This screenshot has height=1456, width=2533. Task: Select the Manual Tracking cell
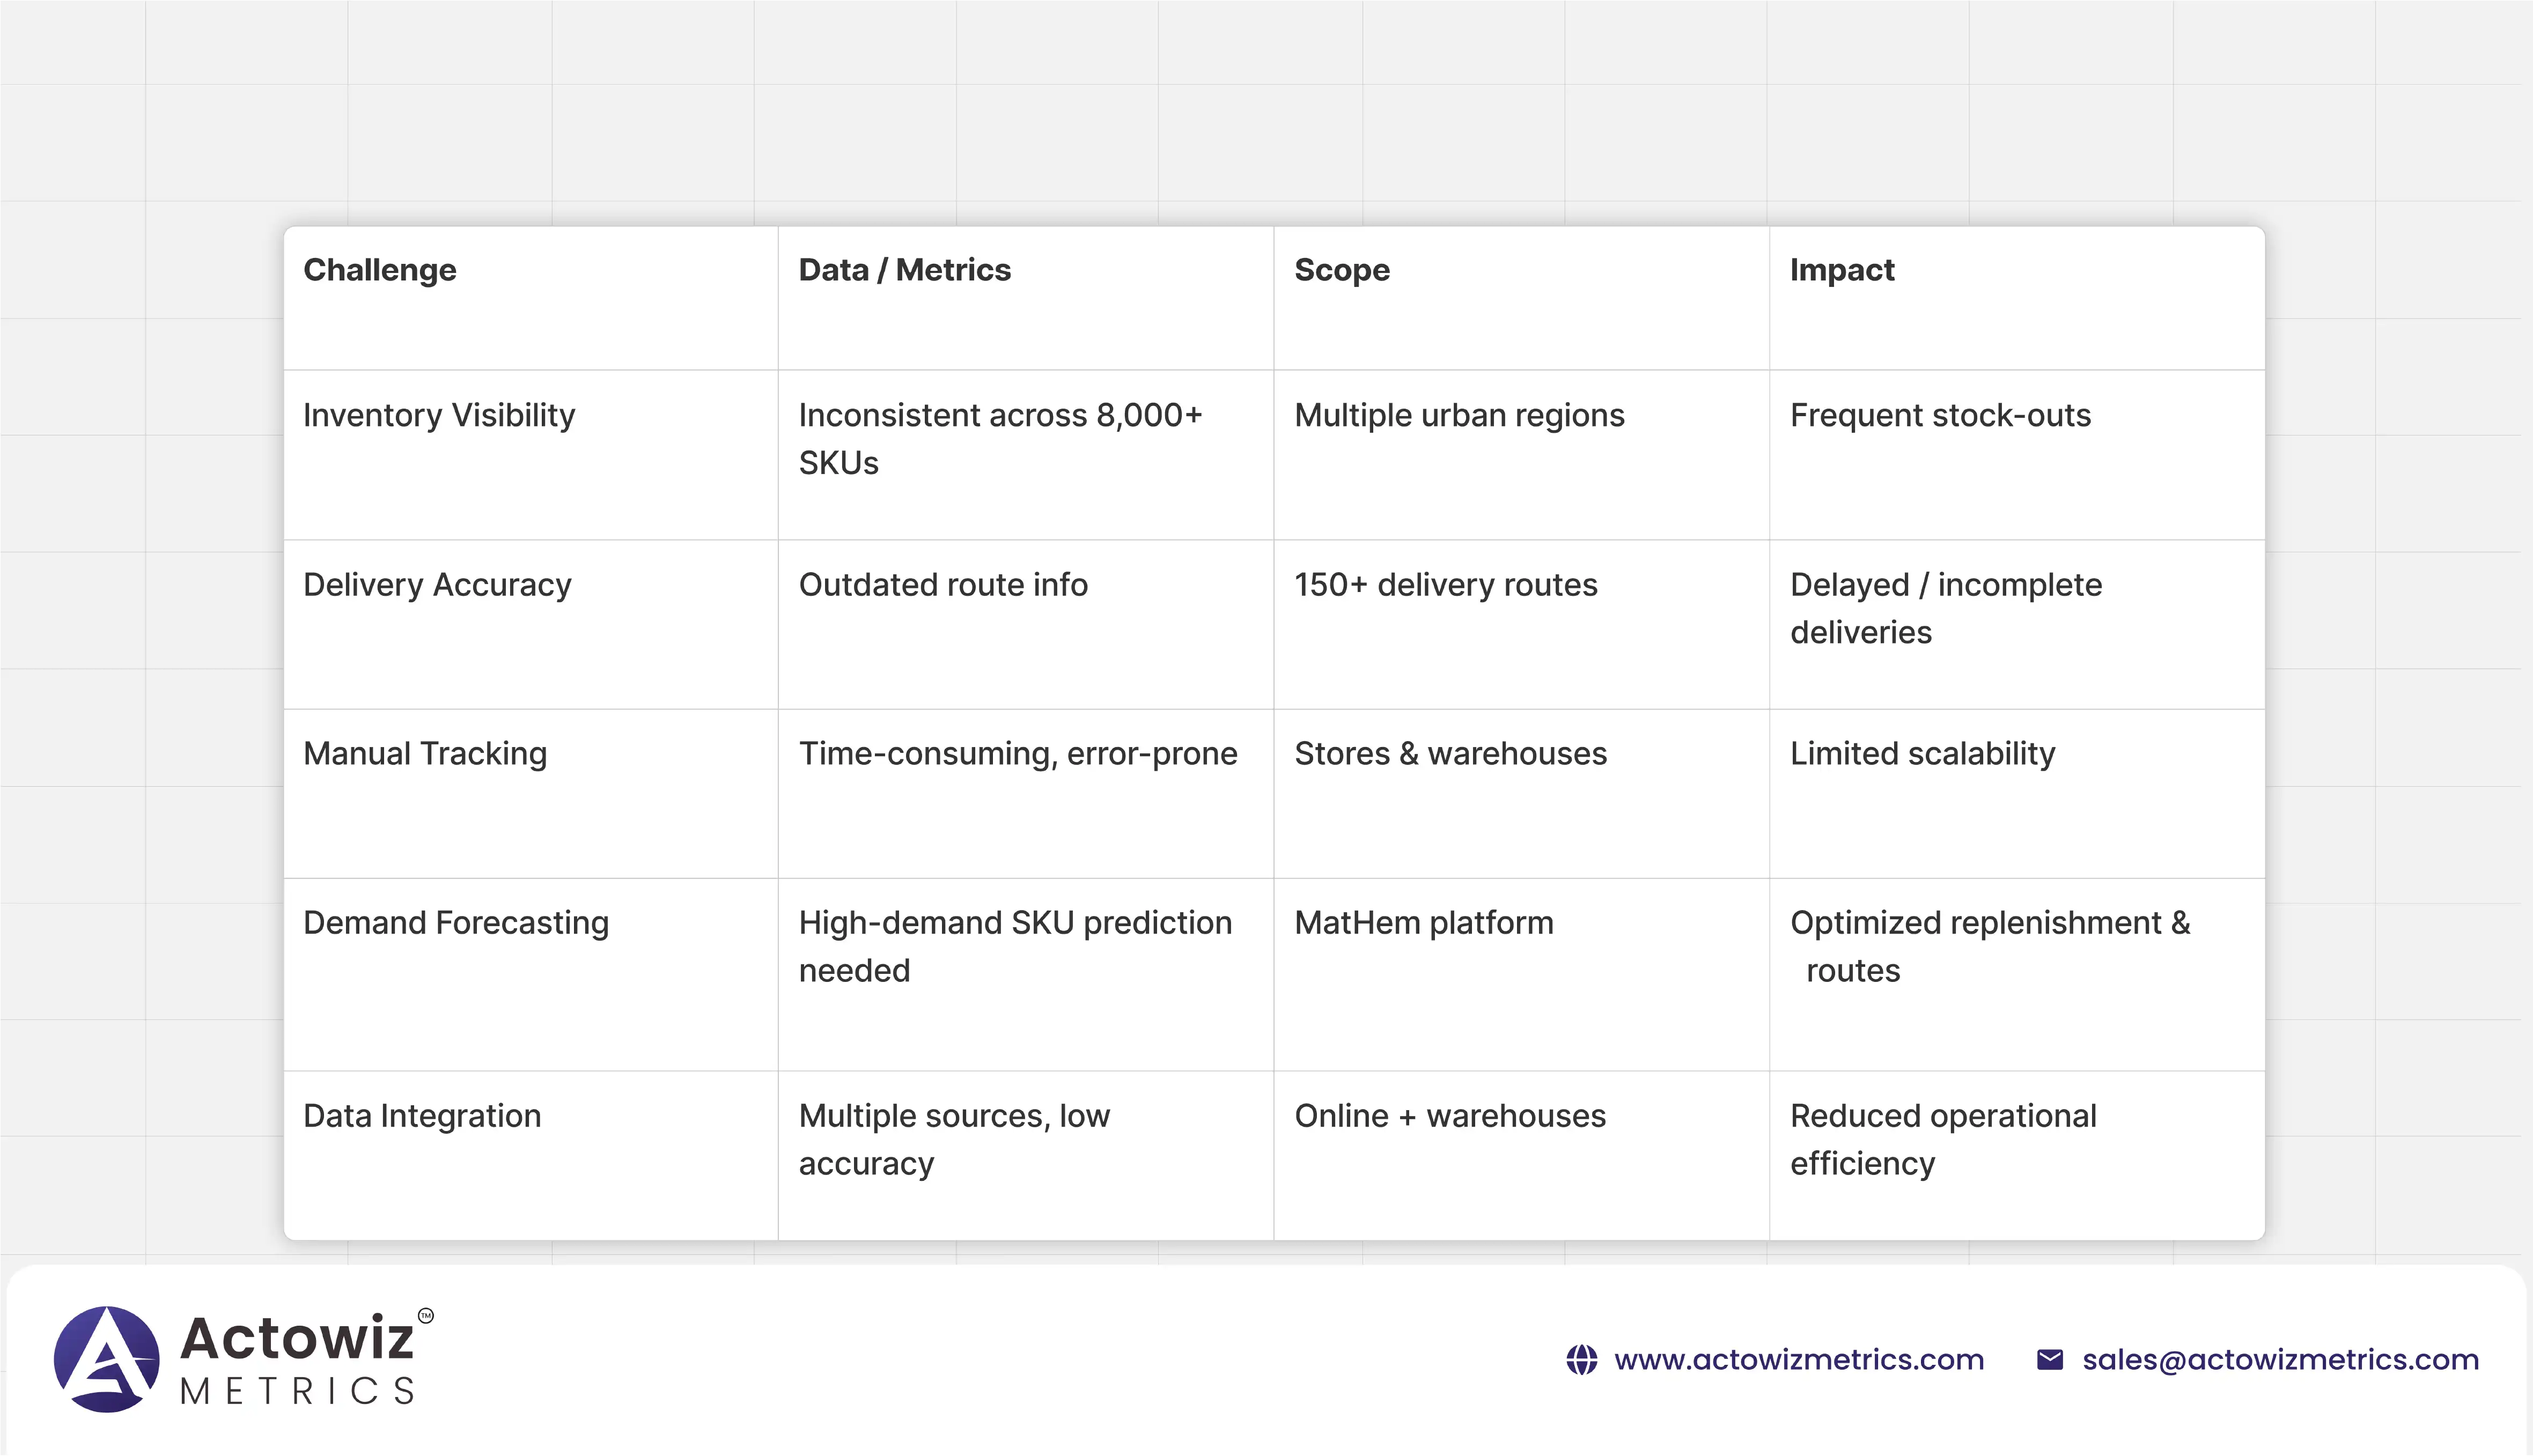pyautogui.click(x=425, y=753)
